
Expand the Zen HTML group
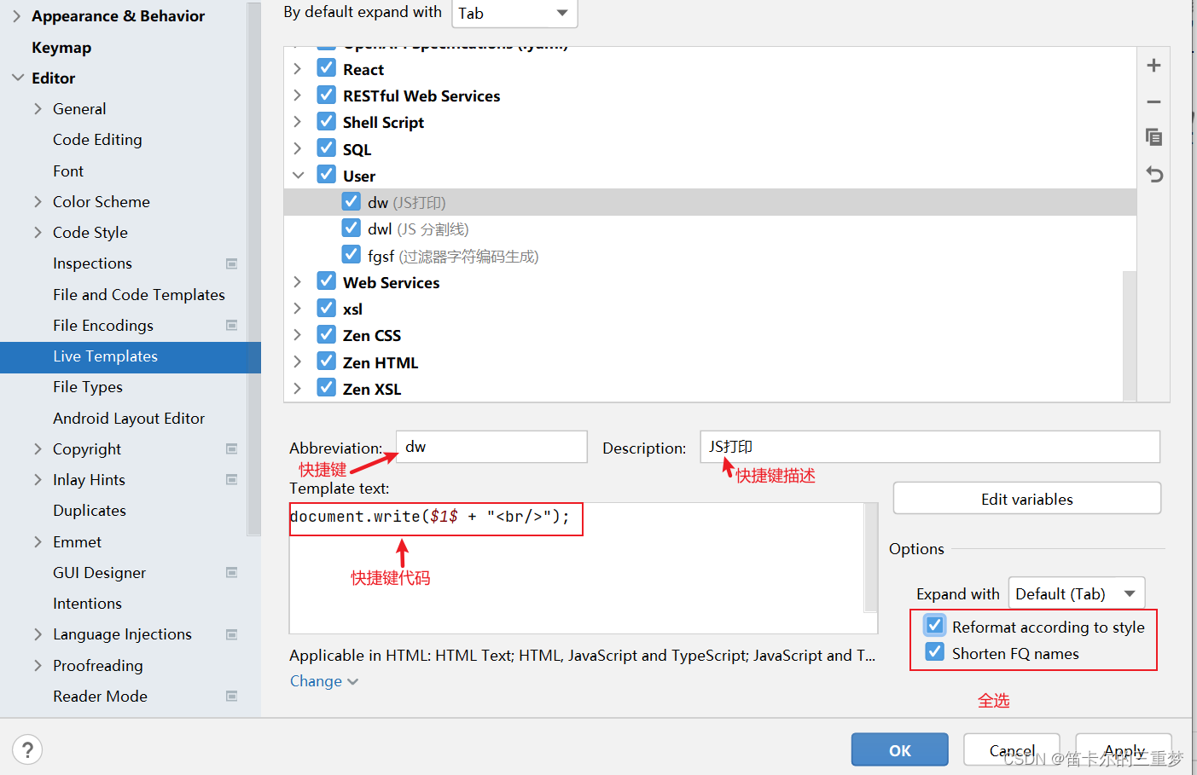point(297,362)
